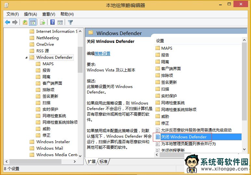251x175 pixels.
Task: Click the MAPS folder icon in the settings list
Action: pyautogui.click(x=158, y=48)
